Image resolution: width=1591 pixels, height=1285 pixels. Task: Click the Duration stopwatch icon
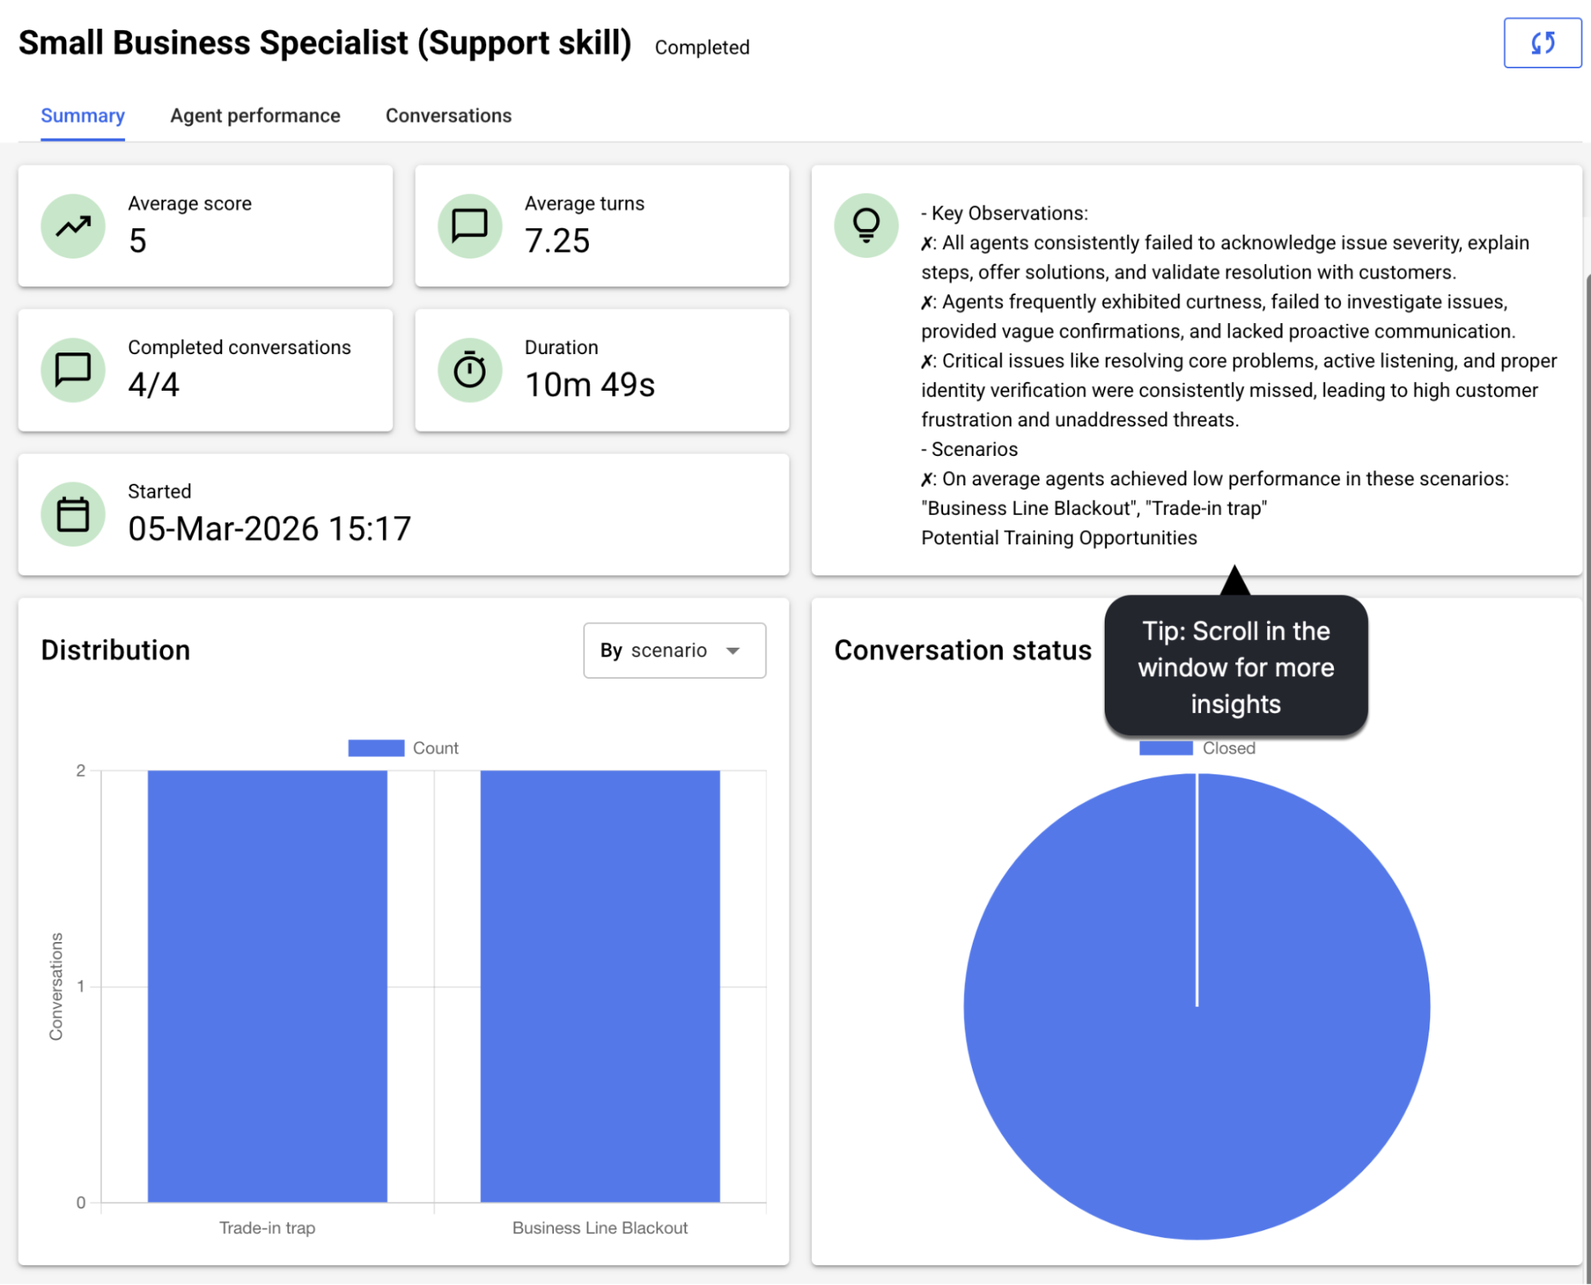coord(469,370)
